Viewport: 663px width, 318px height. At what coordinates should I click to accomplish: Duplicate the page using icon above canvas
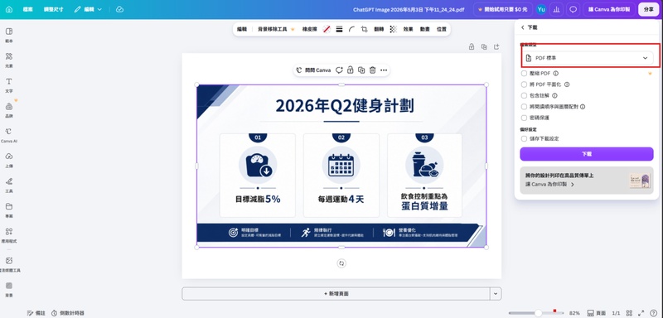pos(484,47)
